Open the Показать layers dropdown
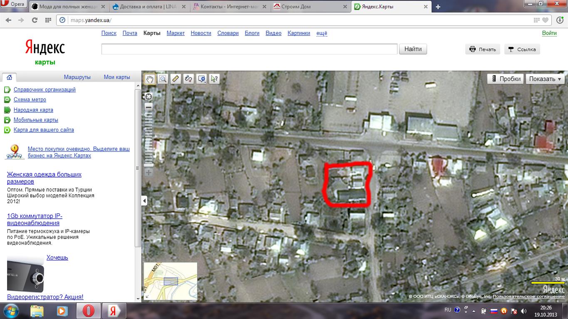 546,79
